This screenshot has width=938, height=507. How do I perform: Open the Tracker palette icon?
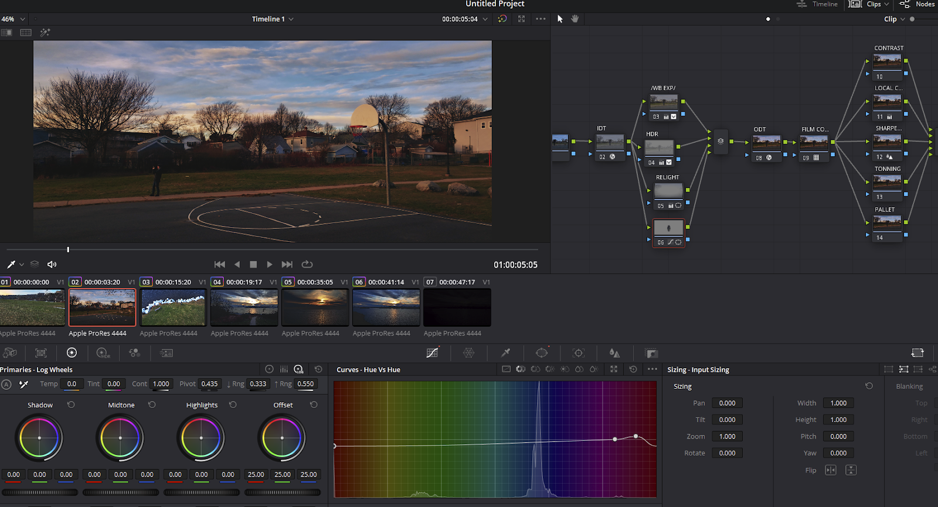tap(579, 353)
